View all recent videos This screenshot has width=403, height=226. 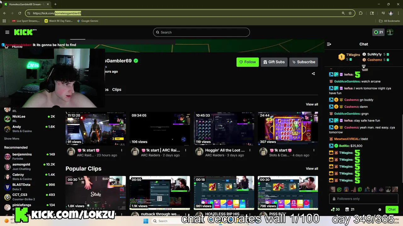coord(312,104)
